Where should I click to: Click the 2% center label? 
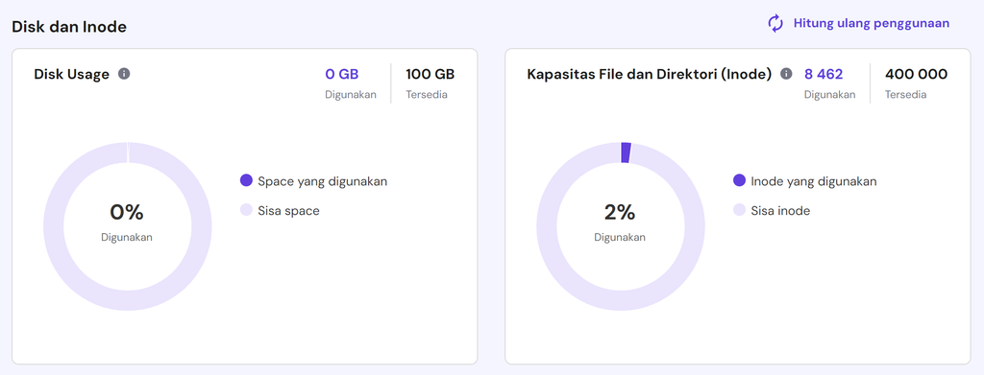[x=620, y=213]
